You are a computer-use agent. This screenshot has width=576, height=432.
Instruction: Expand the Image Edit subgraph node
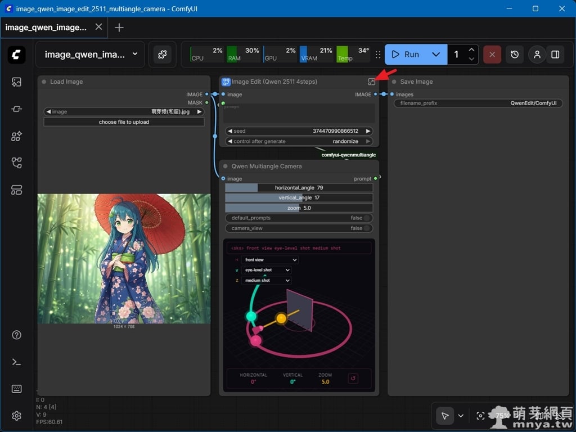[371, 82]
